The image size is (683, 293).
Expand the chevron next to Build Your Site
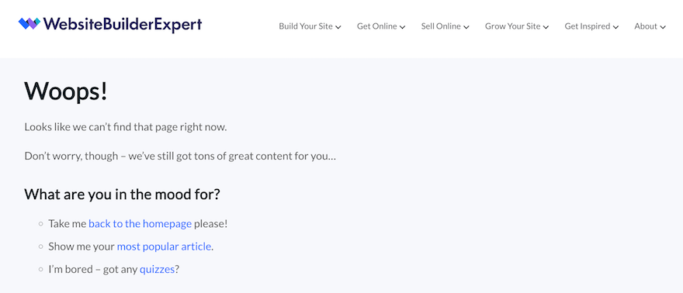(338, 27)
